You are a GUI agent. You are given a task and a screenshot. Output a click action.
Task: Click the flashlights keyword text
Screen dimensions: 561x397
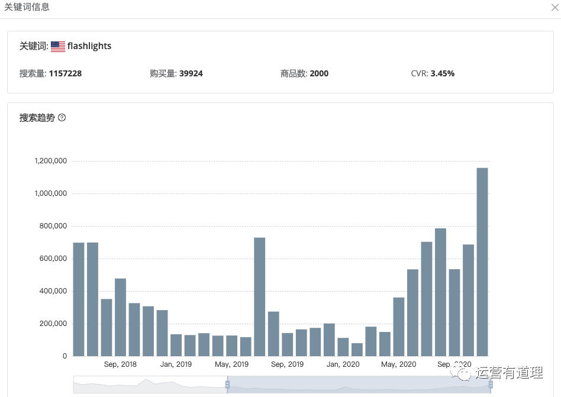click(x=89, y=46)
